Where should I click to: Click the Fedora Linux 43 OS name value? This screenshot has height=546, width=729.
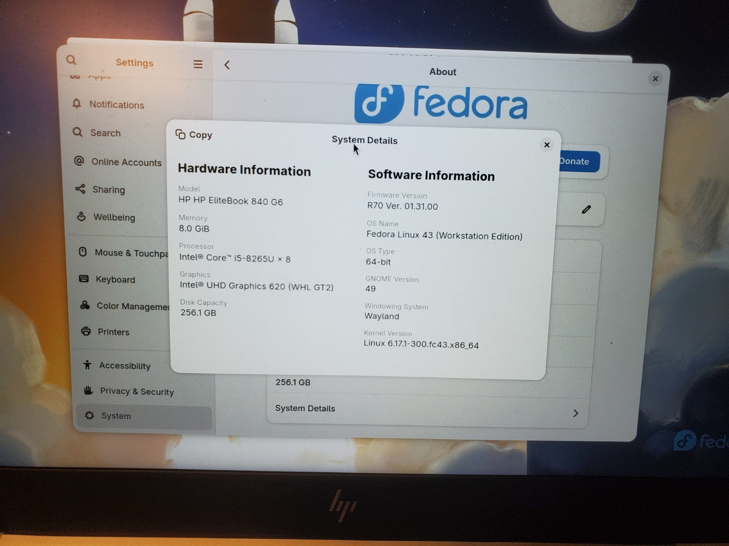(444, 235)
